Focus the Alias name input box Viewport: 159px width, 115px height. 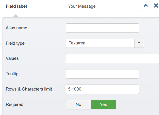point(102,28)
